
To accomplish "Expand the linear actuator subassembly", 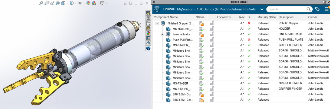I will pos(162,34).
